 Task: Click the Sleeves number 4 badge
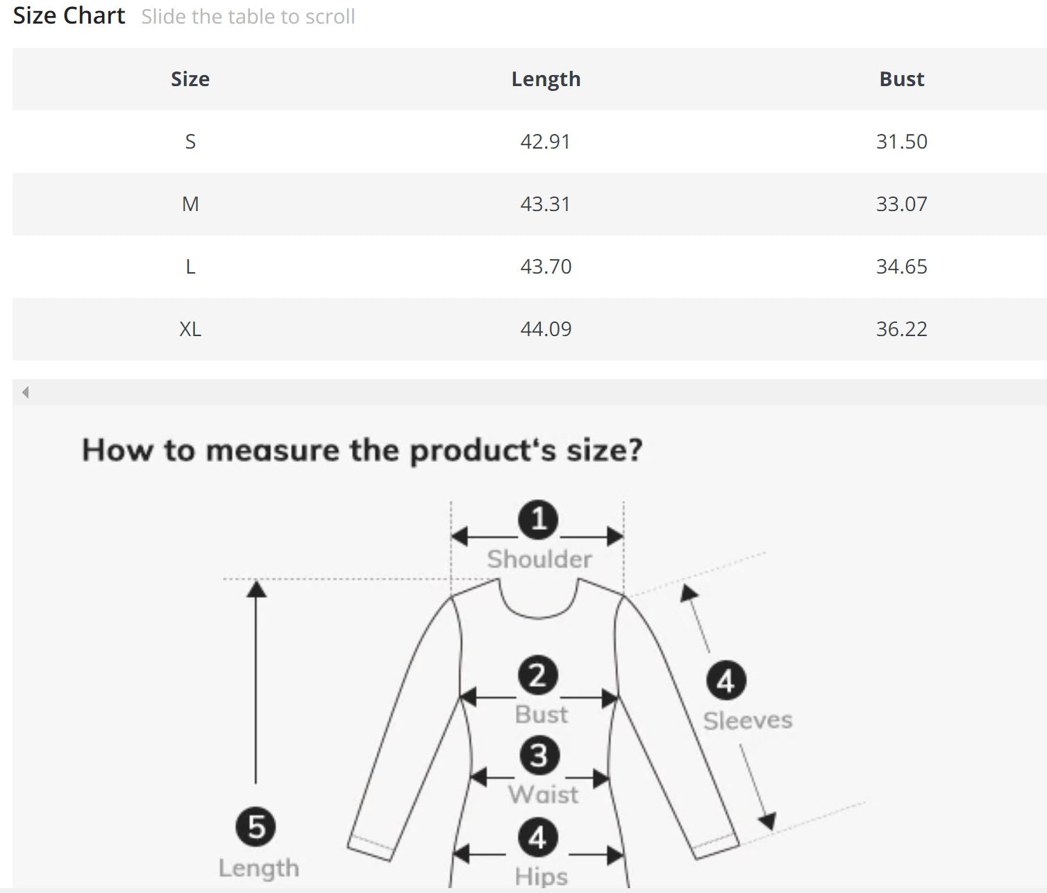726,681
